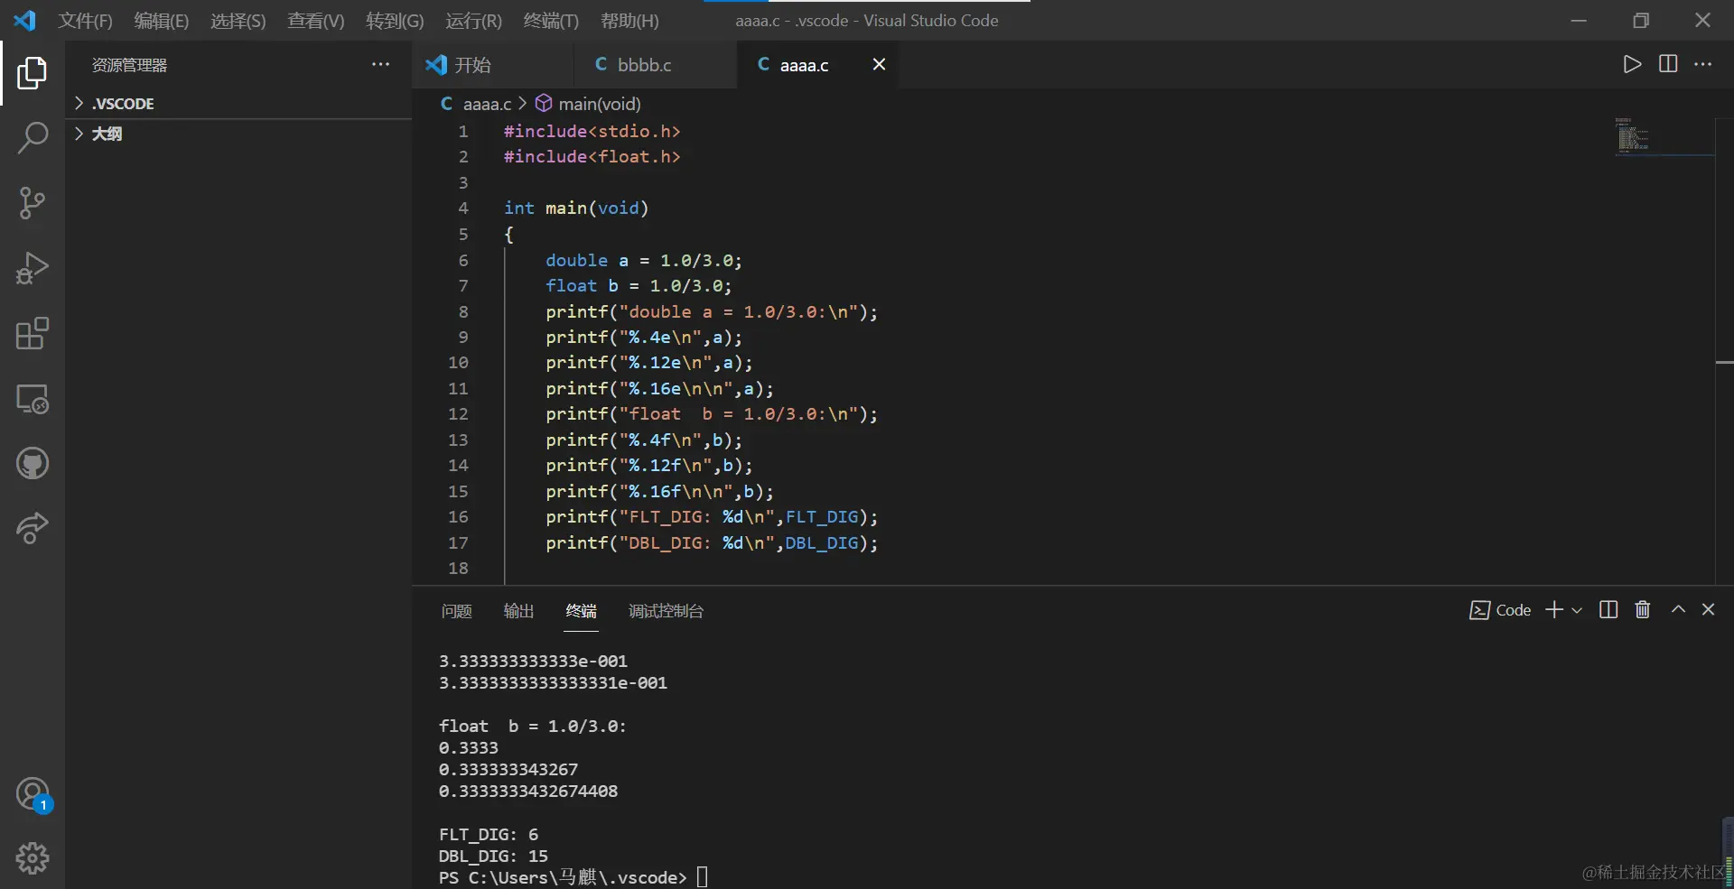This screenshot has width=1734, height=889.
Task: Kill the terminal with trash icon
Action: (x=1643, y=610)
